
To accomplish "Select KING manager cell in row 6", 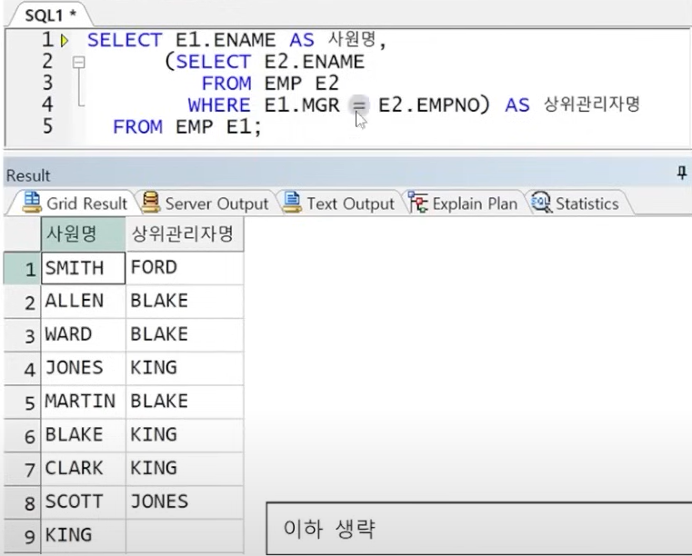I will click(185, 435).
